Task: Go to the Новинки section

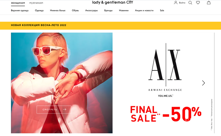Action: click(x=124, y=11)
